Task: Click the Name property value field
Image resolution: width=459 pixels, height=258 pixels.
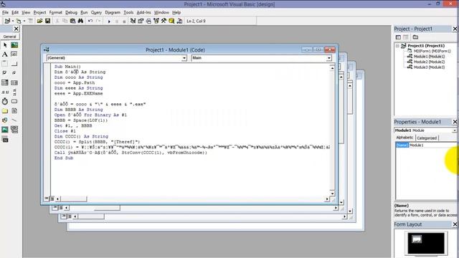Action: click(x=432, y=145)
